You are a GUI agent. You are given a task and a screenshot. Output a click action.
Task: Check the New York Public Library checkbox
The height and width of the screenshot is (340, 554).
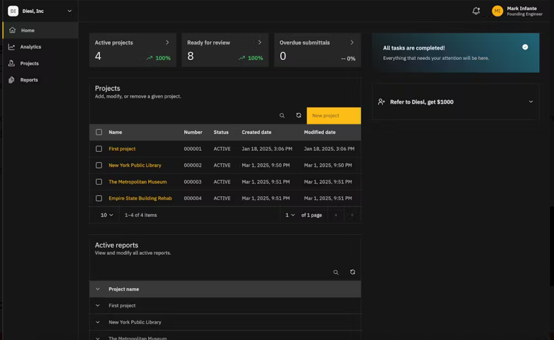tap(99, 166)
